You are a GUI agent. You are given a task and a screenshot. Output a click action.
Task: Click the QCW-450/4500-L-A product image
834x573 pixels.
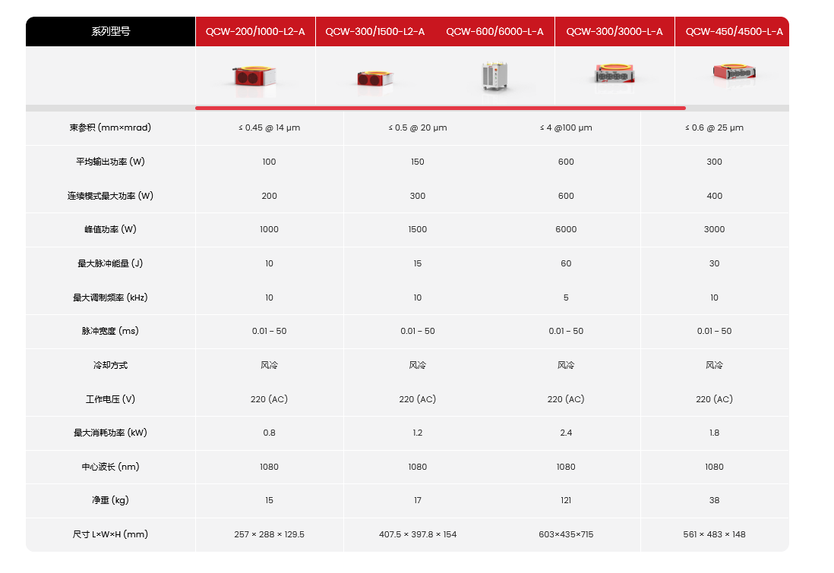[x=733, y=73]
